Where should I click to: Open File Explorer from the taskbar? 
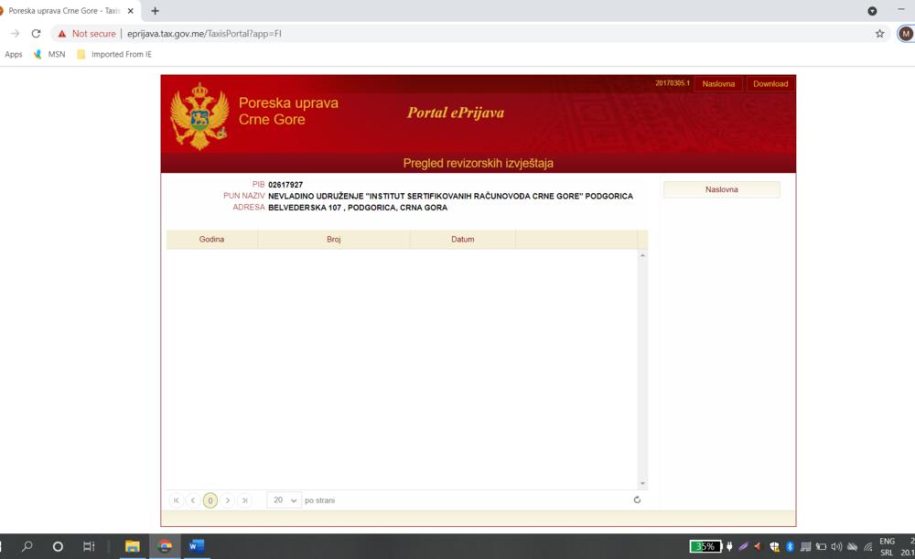[133, 546]
